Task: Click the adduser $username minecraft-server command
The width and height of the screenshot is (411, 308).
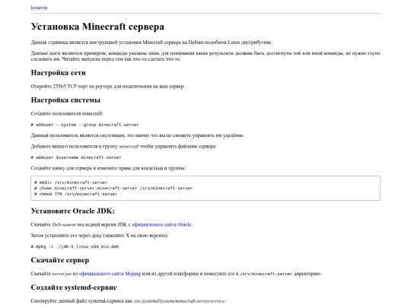Action: 76,157
